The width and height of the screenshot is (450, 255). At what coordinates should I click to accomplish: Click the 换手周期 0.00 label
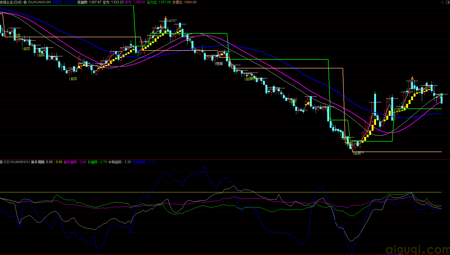point(42,162)
